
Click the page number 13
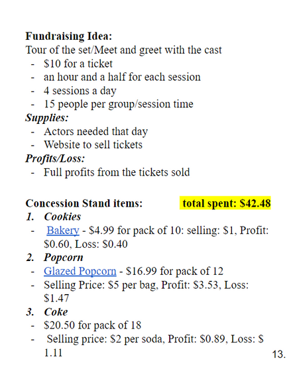[279, 354]
